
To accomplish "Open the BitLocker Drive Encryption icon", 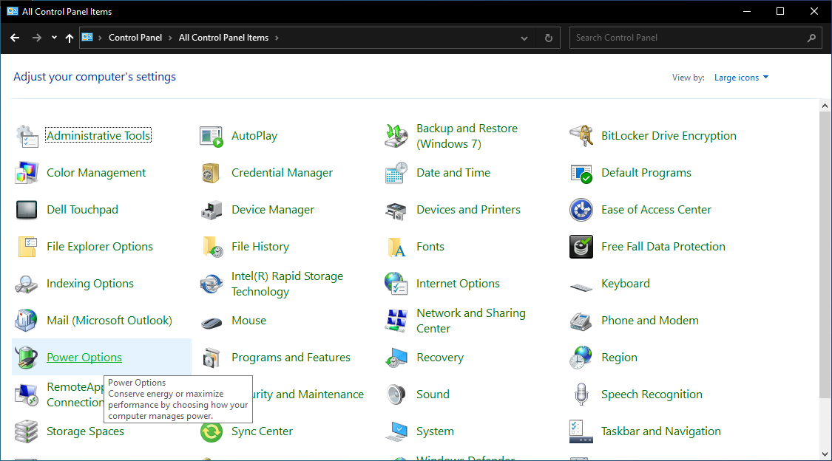I will click(x=581, y=136).
